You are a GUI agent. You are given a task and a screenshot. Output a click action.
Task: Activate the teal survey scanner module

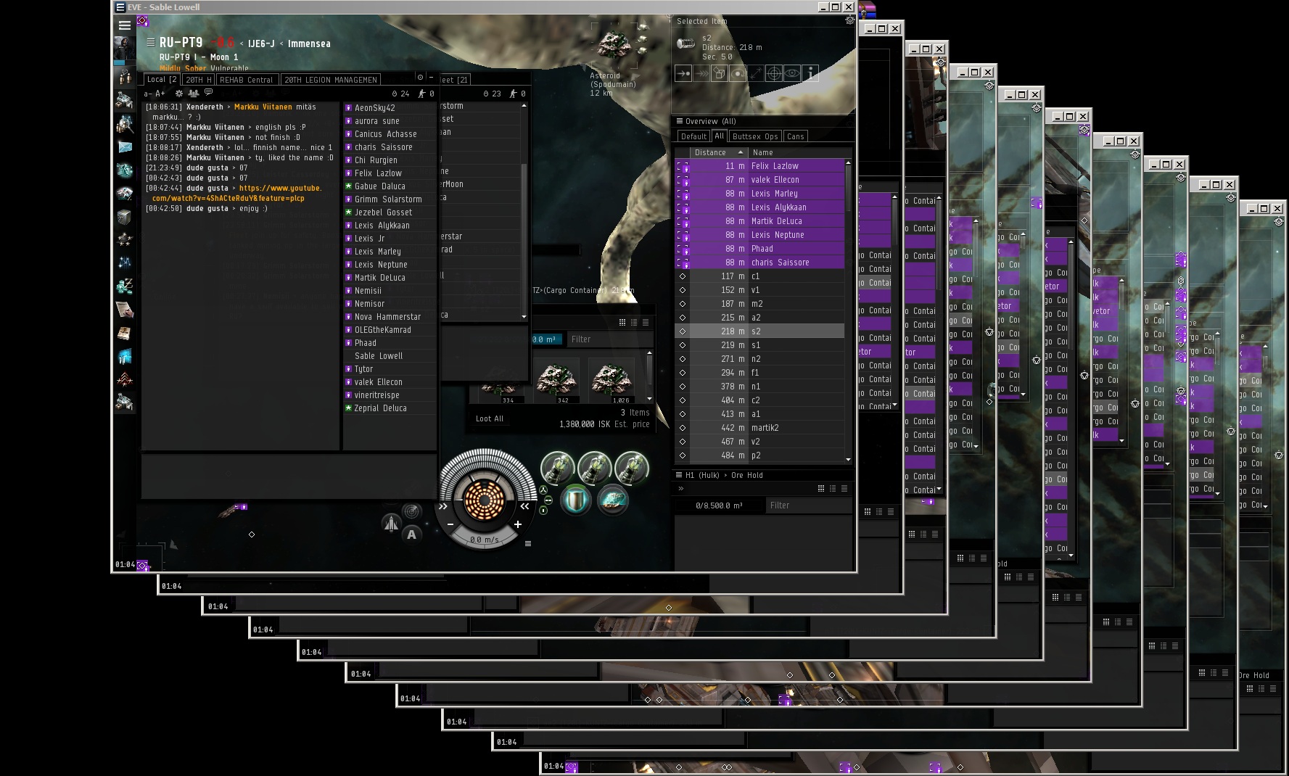pos(613,500)
